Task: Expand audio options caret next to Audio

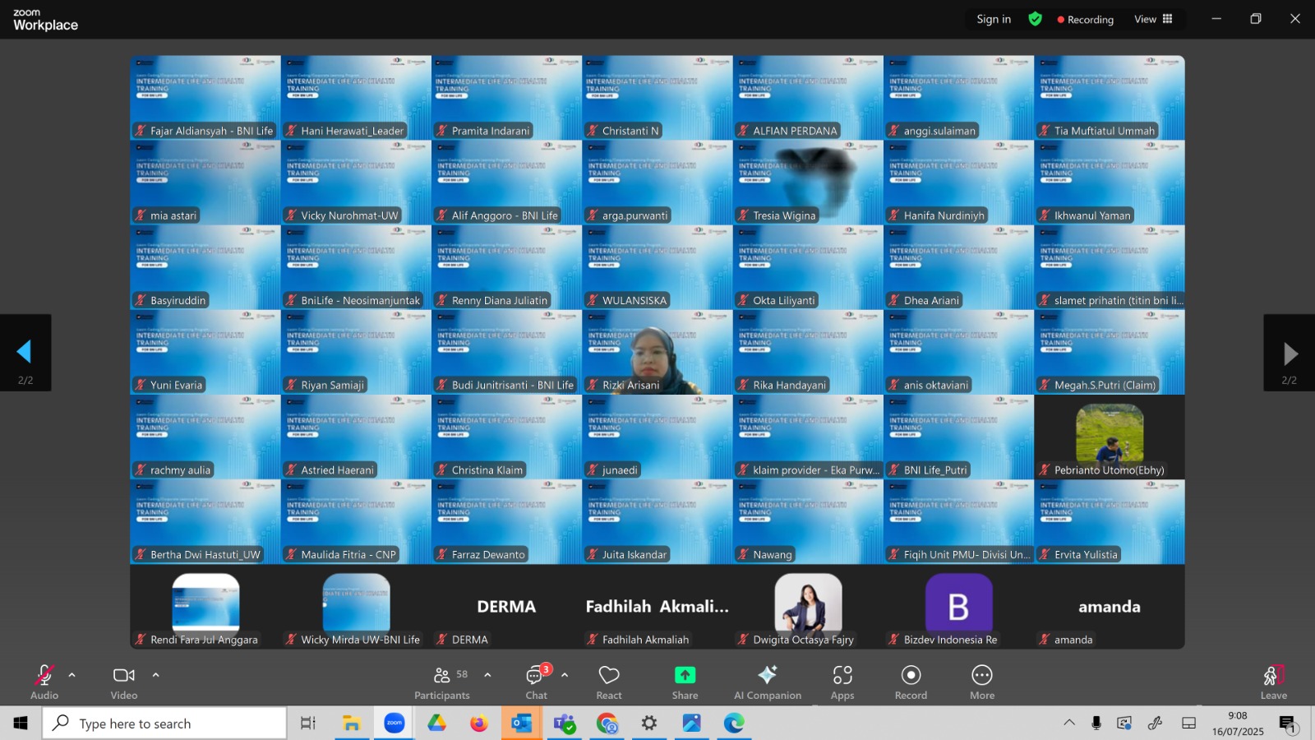Action: click(72, 675)
